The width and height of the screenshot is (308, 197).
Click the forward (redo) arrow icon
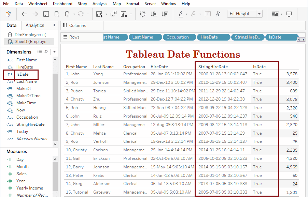35,14
